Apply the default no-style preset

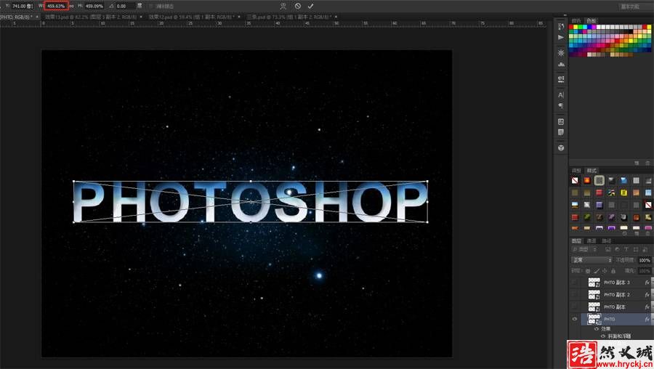[x=575, y=181]
